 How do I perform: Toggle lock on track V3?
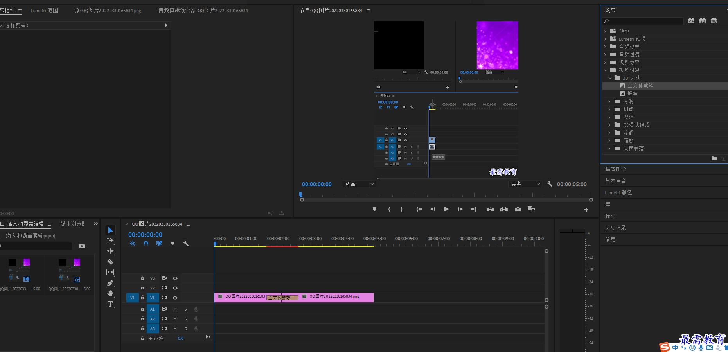tap(143, 278)
